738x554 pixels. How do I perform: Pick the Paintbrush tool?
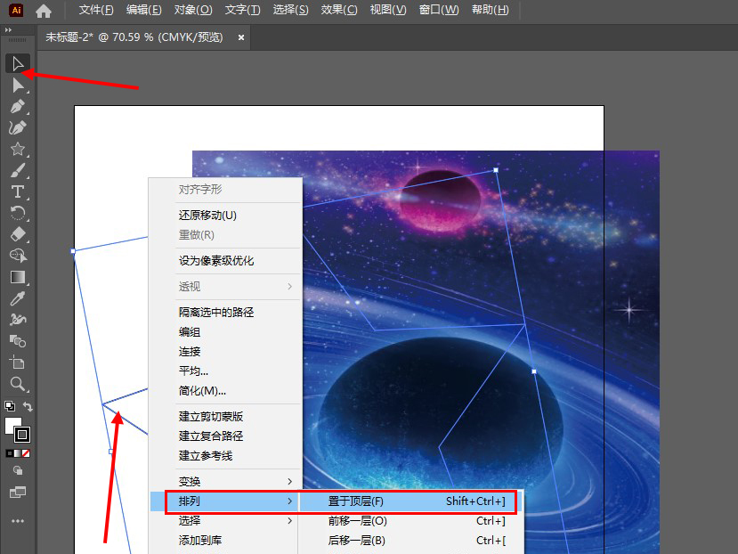point(17,170)
